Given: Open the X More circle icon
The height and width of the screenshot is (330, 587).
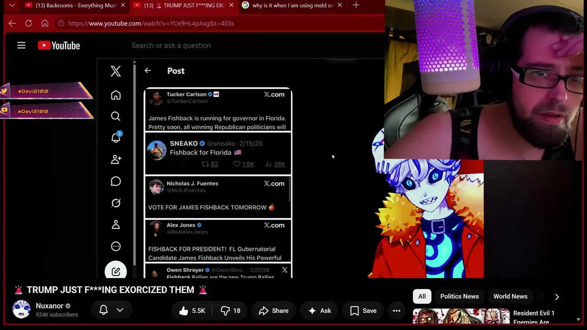Looking at the screenshot, I should click(116, 247).
